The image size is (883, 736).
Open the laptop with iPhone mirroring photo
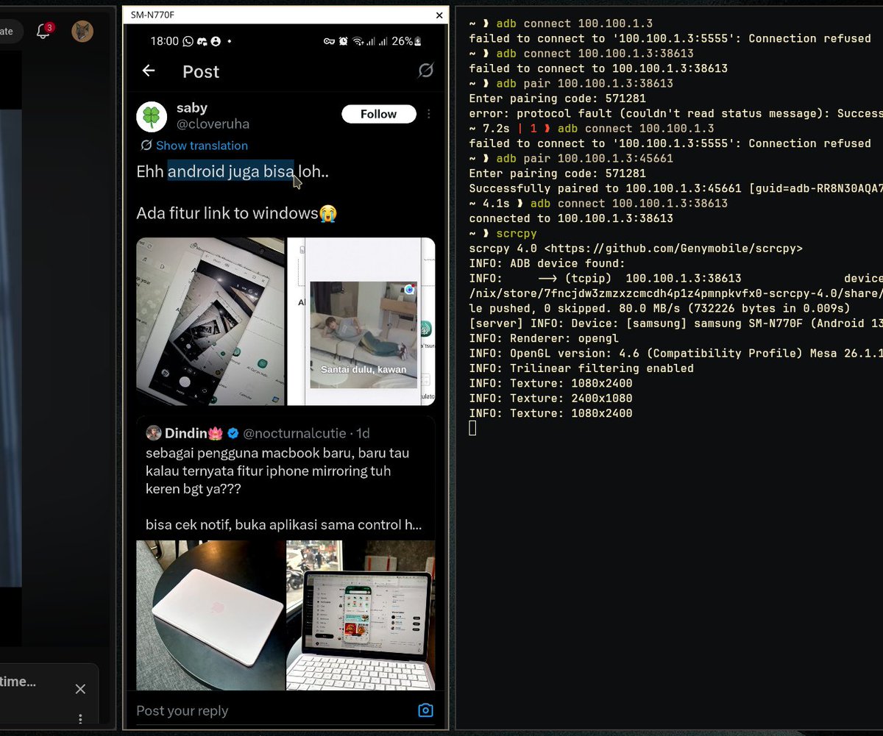coord(361,615)
